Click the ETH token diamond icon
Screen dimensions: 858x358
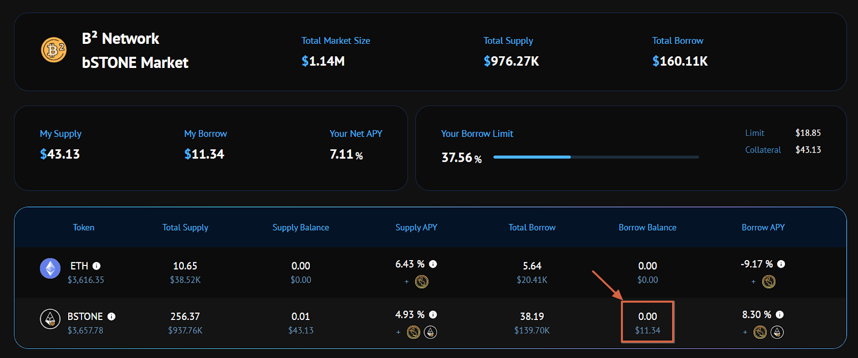point(50,268)
